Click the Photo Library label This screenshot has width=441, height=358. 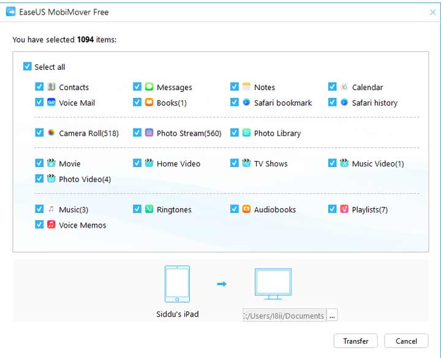277,133
